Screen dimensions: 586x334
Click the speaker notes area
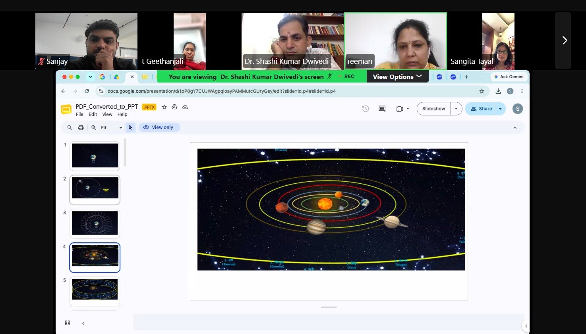(x=329, y=322)
